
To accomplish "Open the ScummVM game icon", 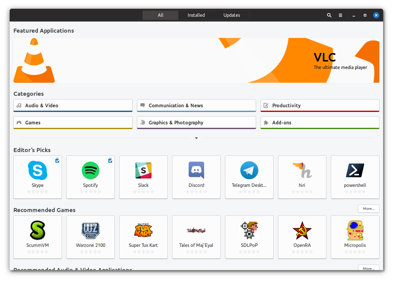I will point(38,230).
